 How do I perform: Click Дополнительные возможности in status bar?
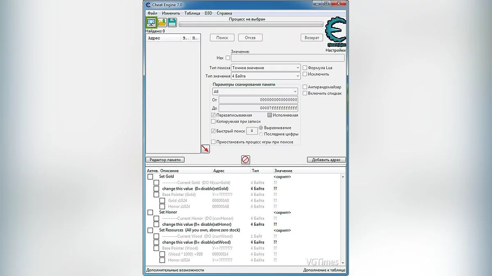click(175, 270)
